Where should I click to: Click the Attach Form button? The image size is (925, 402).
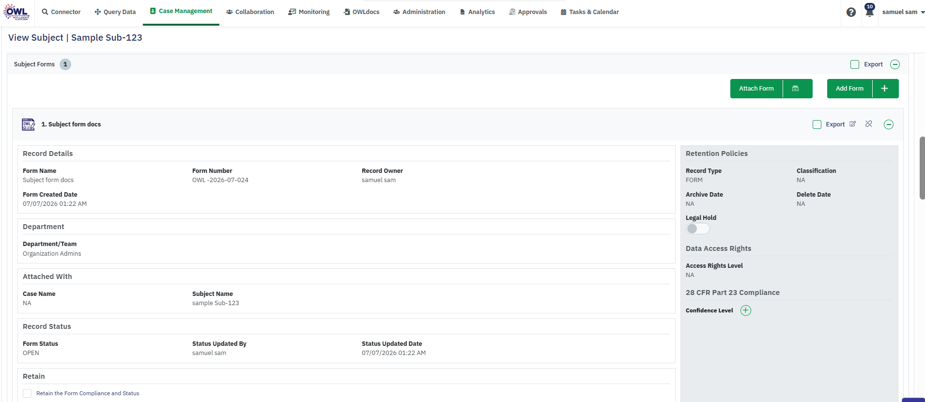point(756,89)
